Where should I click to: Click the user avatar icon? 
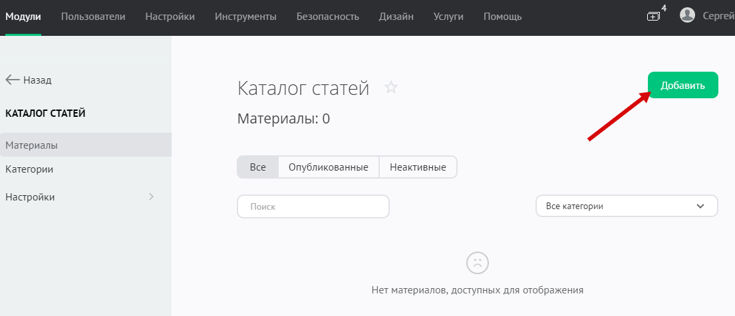coord(688,15)
